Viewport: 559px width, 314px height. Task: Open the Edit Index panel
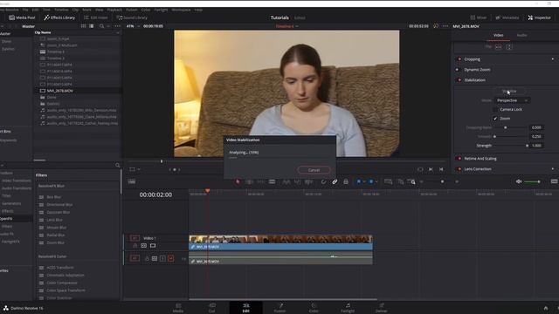coord(95,17)
